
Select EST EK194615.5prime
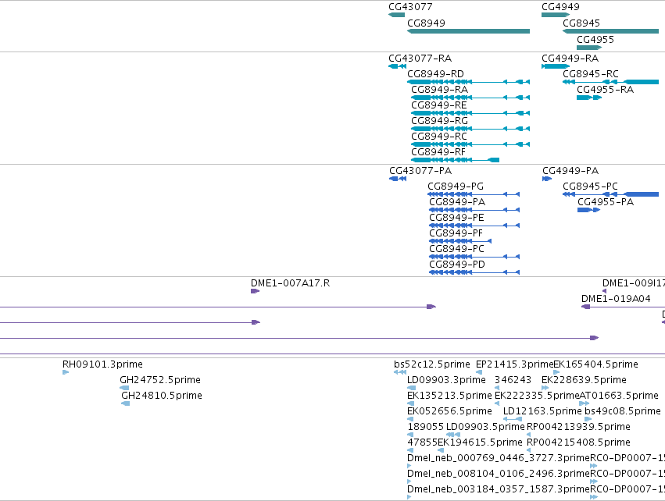coord(480,442)
